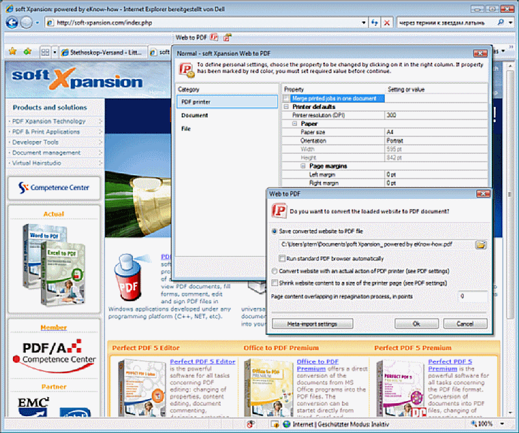Click the Competence Center banner
519x433 pixels.
(54, 188)
